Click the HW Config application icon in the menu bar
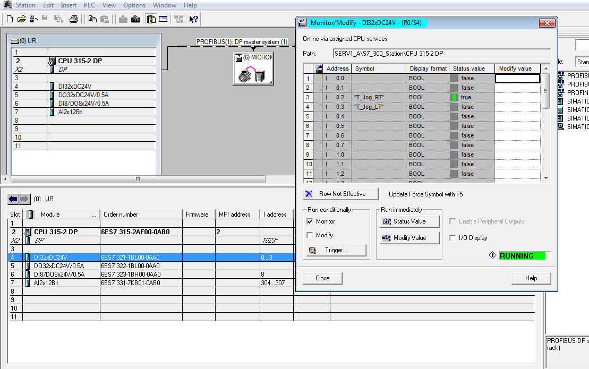This screenshot has height=369, width=589. [7, 5]
